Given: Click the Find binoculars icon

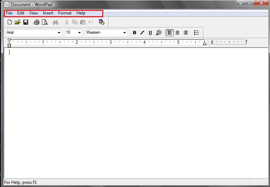Looking at the screenshot, I should click(x=55, y=22).
